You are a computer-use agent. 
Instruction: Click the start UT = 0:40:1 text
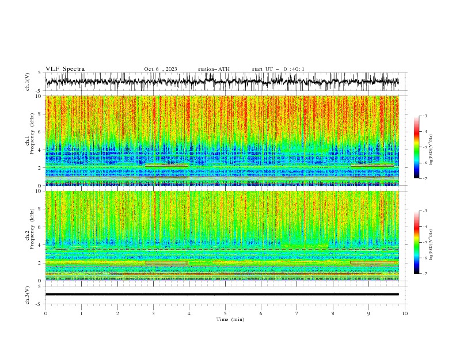pyautogui.click(x=278, y=69)
